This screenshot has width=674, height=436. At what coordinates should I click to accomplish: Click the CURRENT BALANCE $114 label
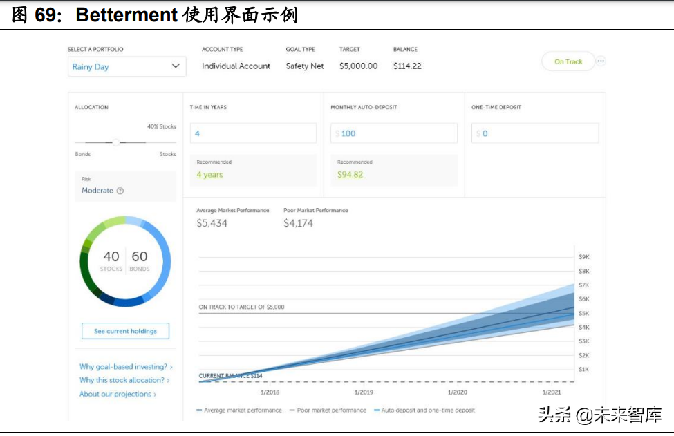(x=230, y=375)
